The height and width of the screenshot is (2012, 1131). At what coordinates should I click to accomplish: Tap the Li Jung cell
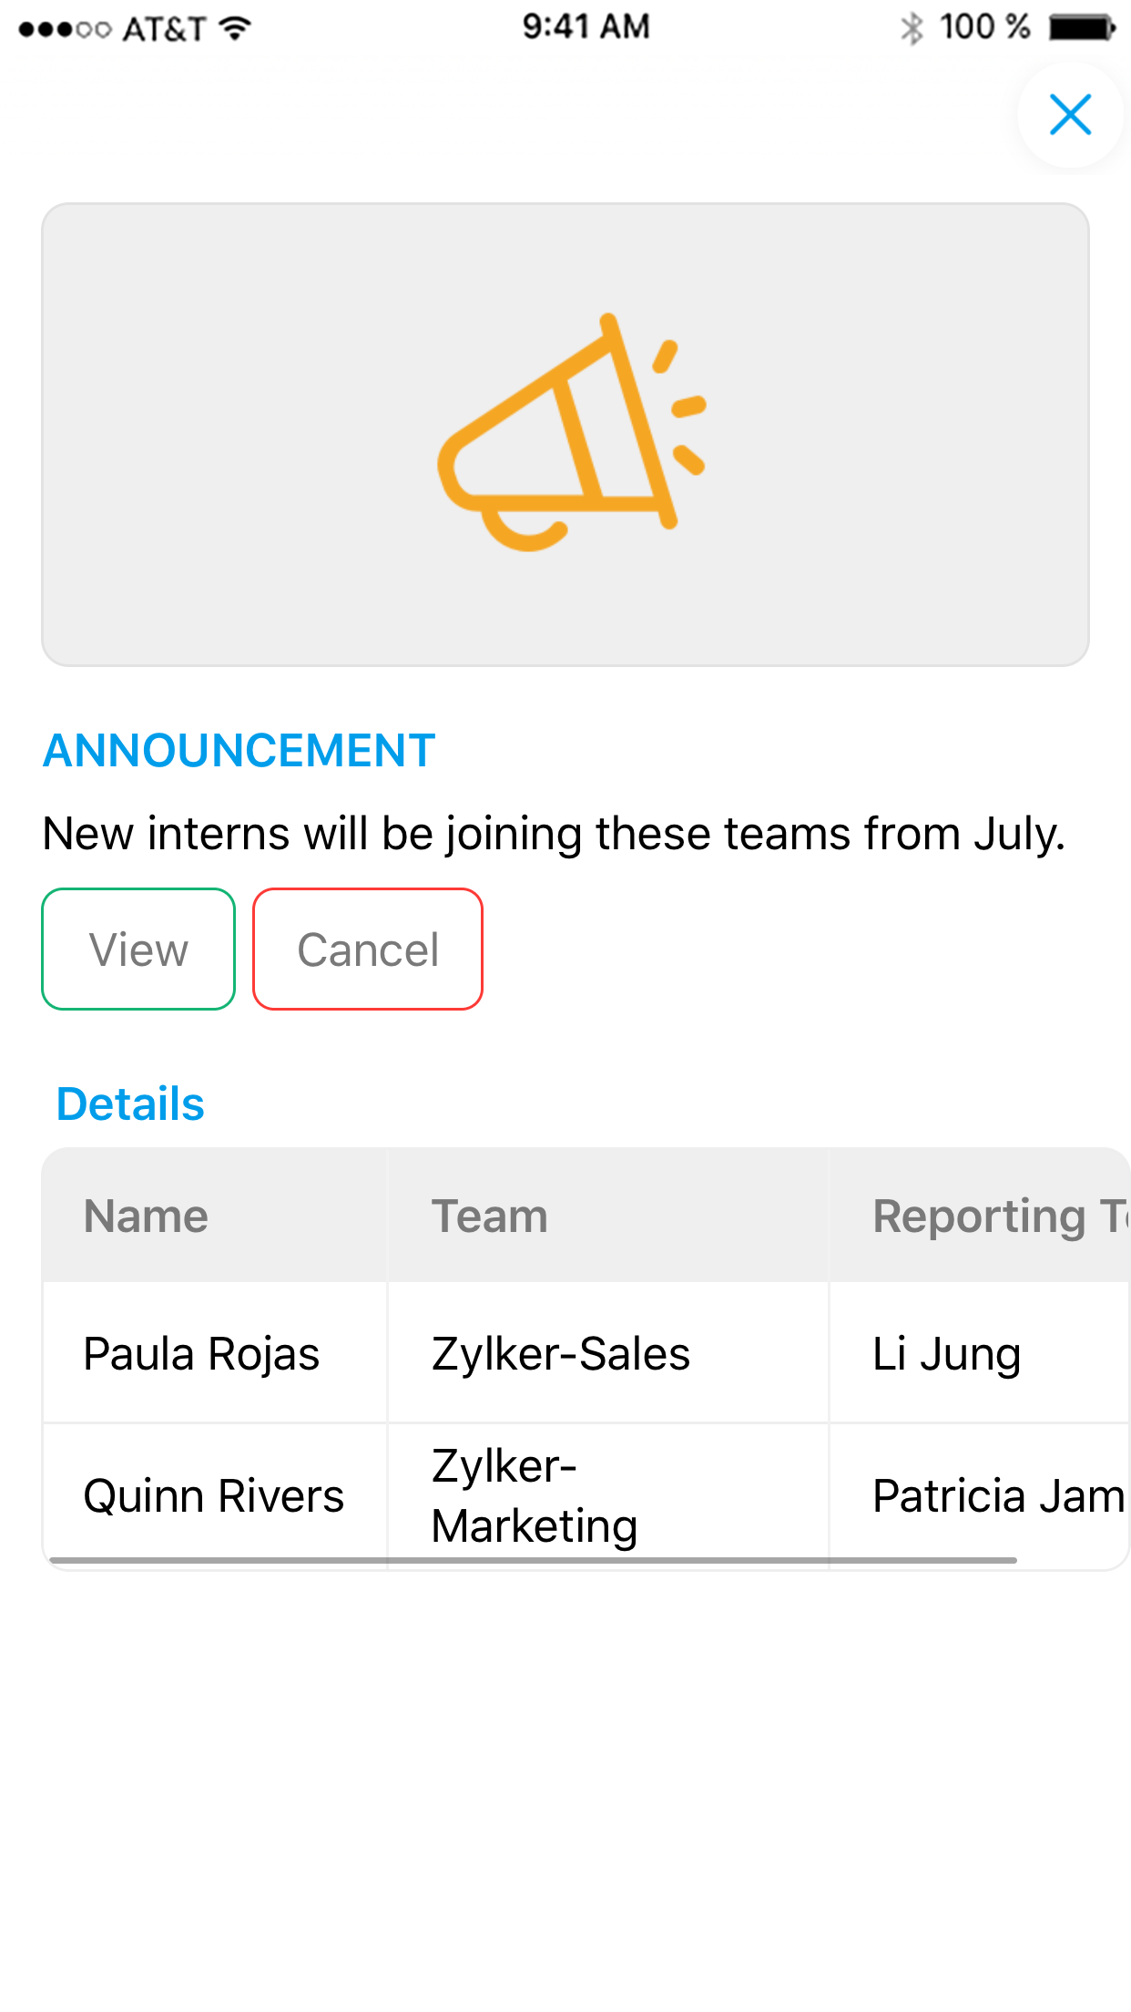(x=946, y=1353)
